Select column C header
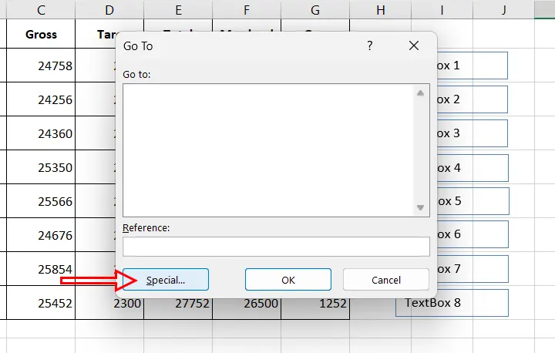 41,9
